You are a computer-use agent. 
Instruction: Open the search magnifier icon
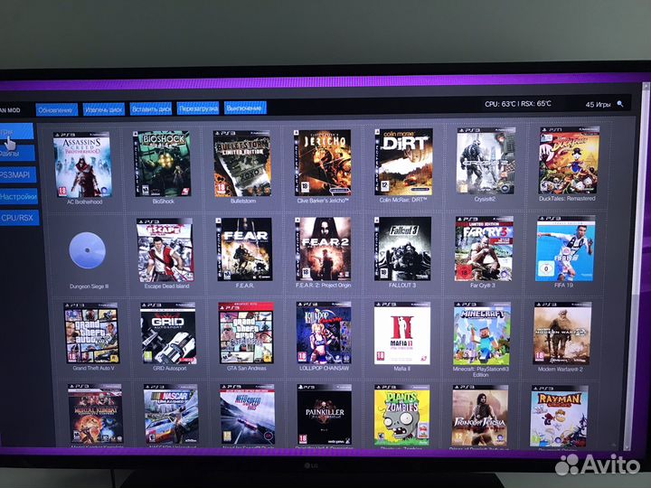tap(620, 104)
